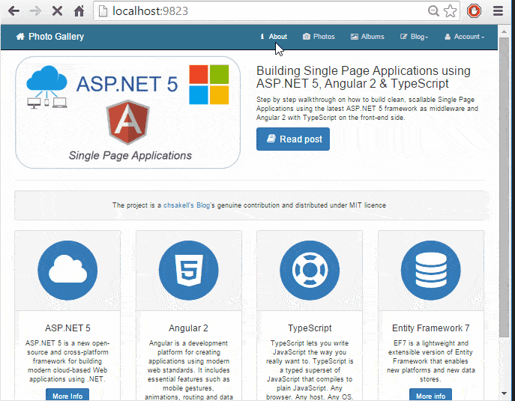Open the About menu item
This screenshot has height=401, width=515.
click(274, 37)
